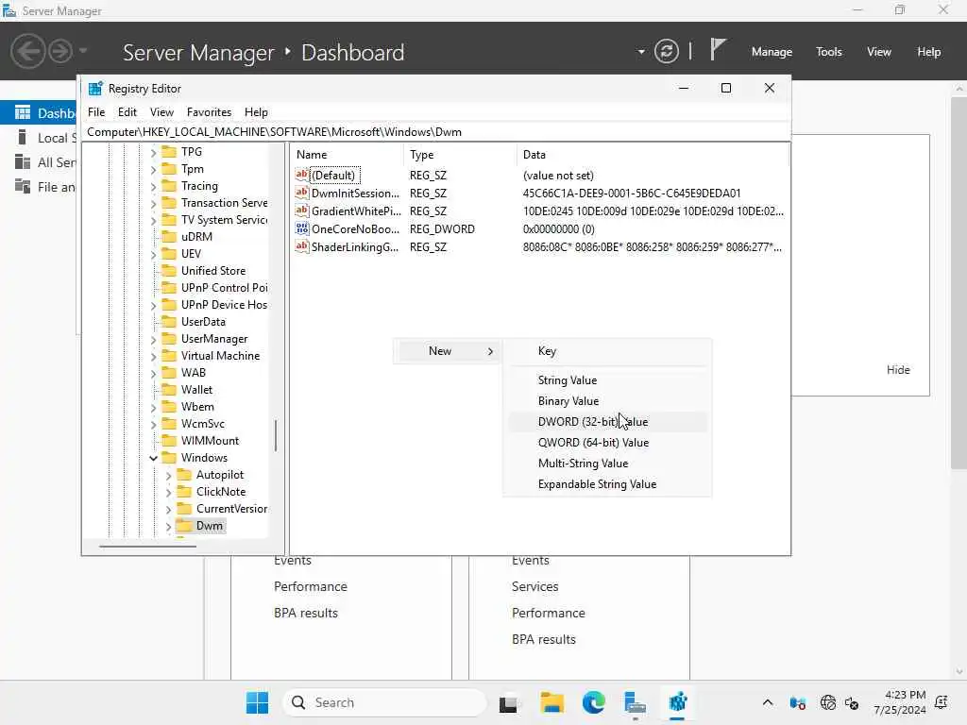The image size is (967, 725).
Task: Open the network globe tray icon
Action: pyautogui.click(x=827, y=702)
